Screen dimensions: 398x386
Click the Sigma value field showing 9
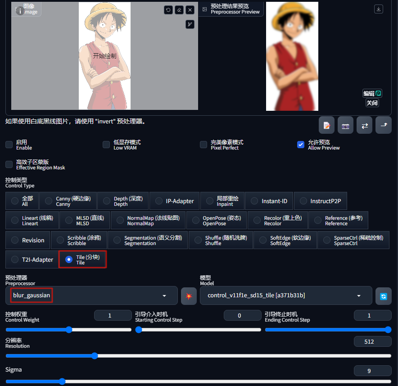373,371
